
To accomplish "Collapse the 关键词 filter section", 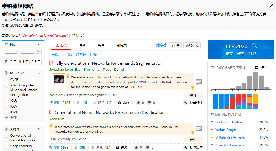I will [x=39, y=129].
